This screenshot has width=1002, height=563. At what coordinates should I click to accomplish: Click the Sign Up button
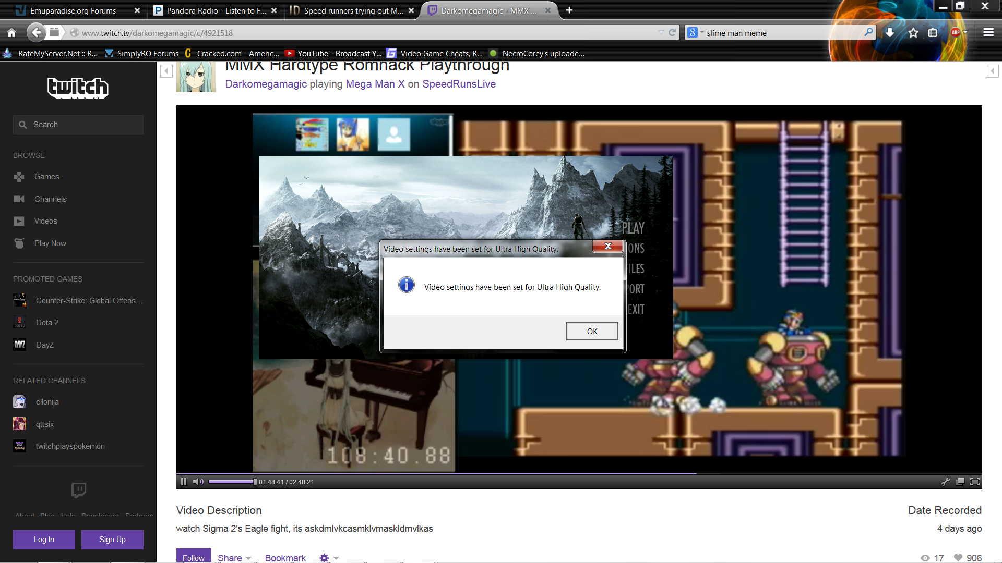pos(112,540)
